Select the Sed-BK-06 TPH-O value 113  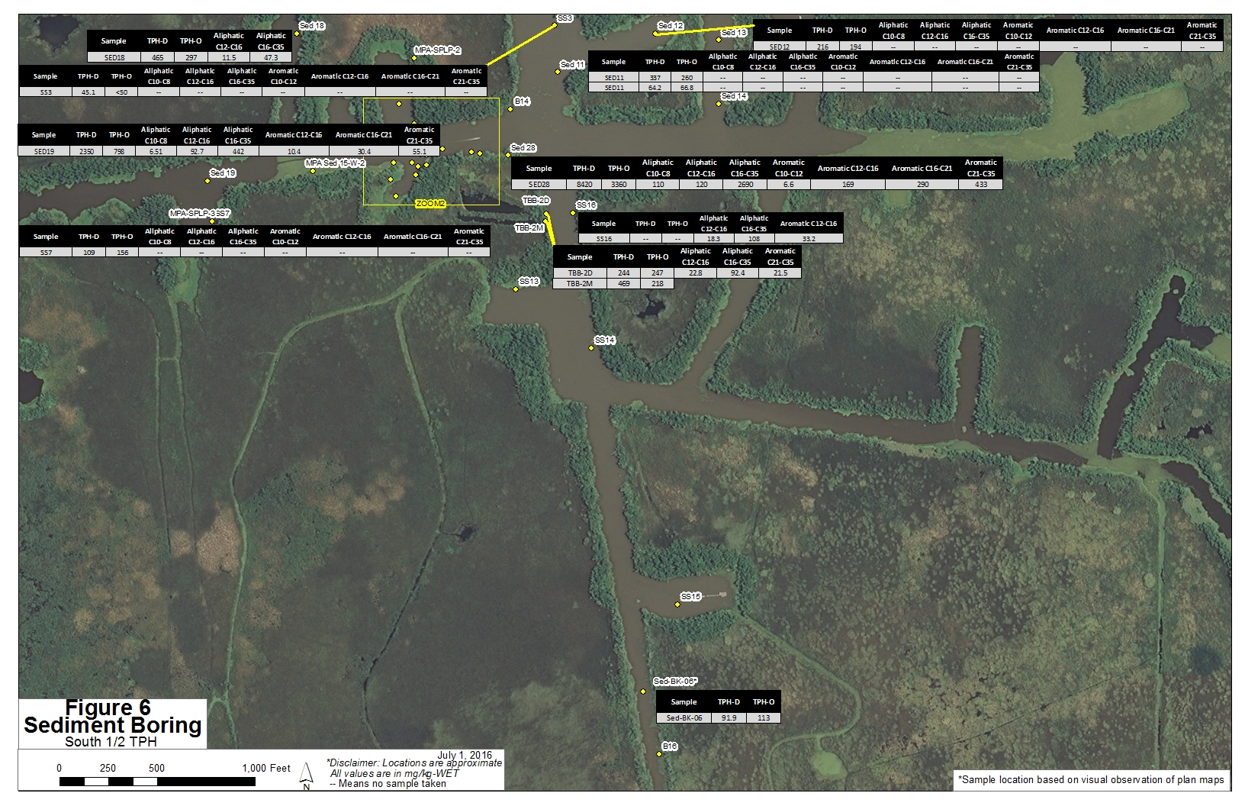click(764, 717)
